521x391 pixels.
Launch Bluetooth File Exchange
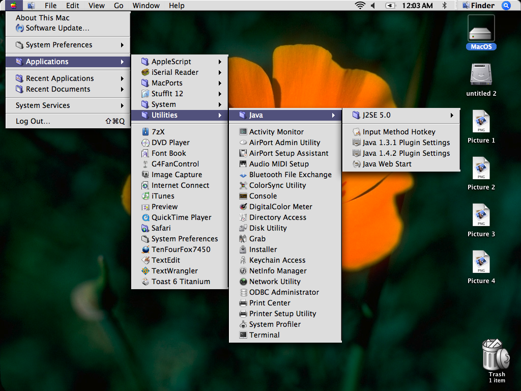tap(285, 175)
